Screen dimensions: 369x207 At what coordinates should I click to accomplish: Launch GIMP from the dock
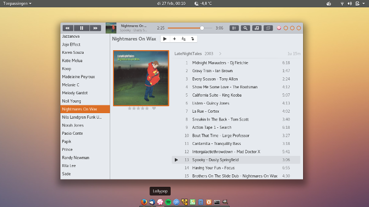click(225, 201)
